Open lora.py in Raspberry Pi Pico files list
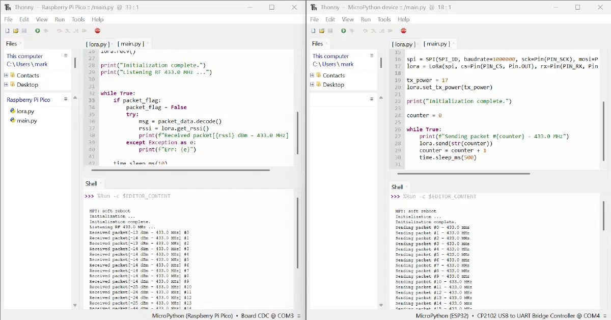Image resolution: width=611 pixels, height=320 pixels. (x=25, y=111)
